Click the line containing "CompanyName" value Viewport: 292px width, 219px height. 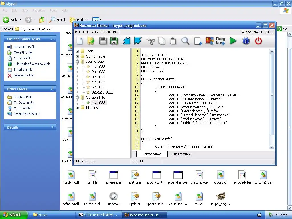[x=203, y=95]
